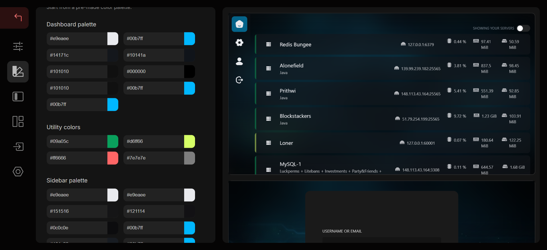Click the red back arrow icon
Image resolution: width=547 pixels, height=250 pixels.
click(x=18, y=17)
